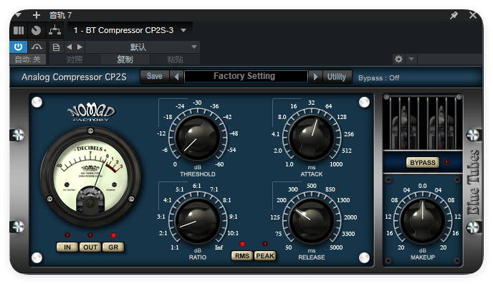Viewport: 493px width, 284px height.
Task: Click the tube display window
Action: 423,123
